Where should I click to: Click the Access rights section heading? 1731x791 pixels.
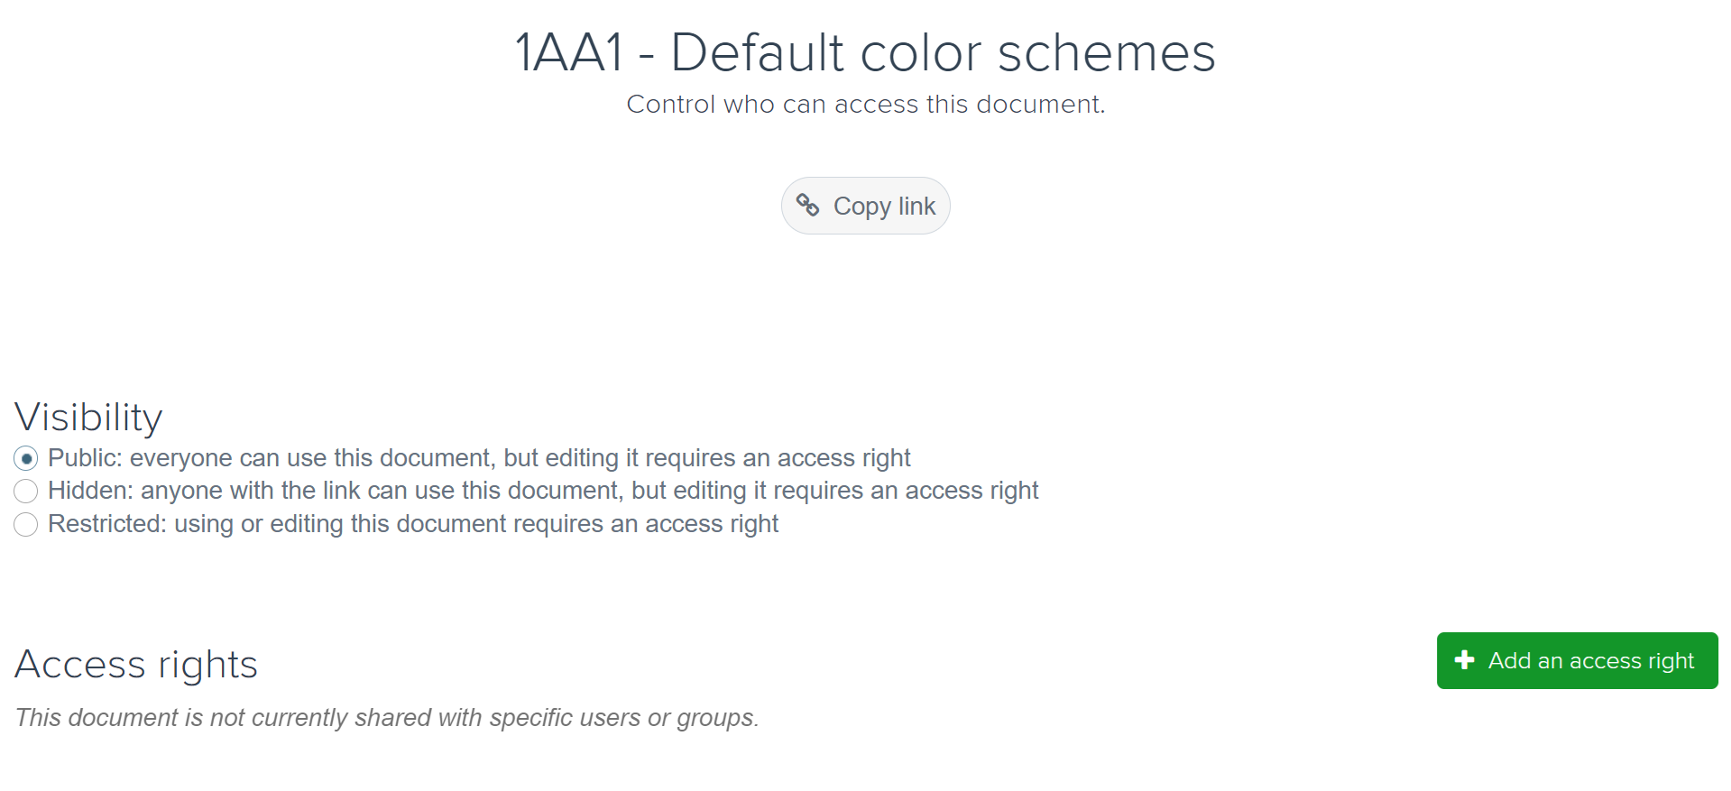135,664
